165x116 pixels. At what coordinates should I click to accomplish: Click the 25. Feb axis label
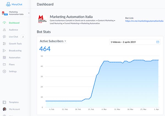click(91, 109)
